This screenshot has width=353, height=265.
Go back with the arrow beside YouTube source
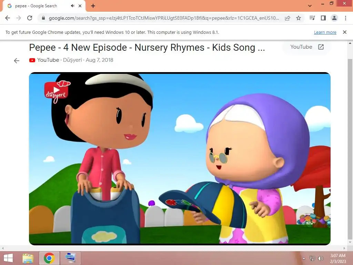(x=17, y=61)
